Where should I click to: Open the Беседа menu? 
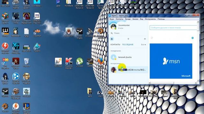[128, 19]
